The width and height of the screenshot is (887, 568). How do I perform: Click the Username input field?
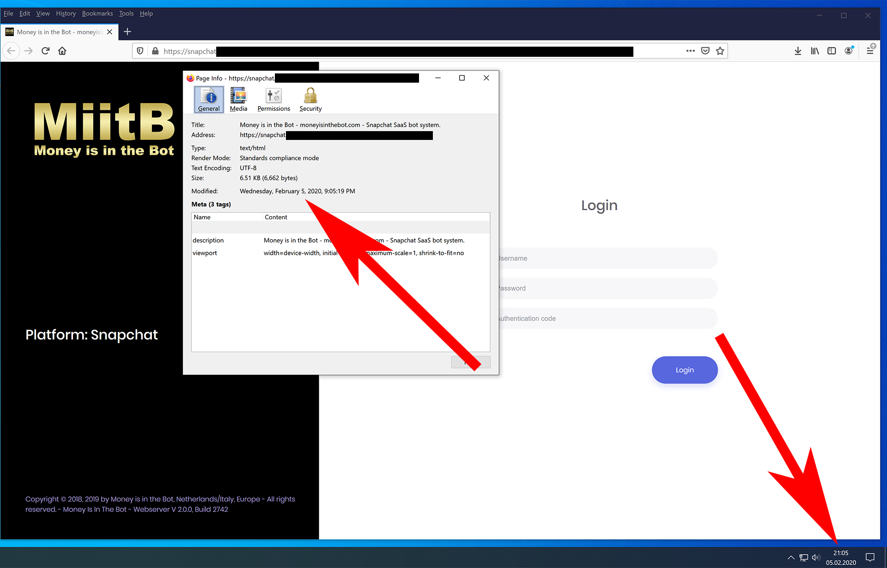[x=608, y=258]
